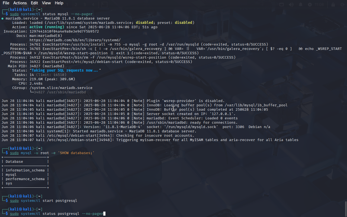The height and width of the screenshot is (217, 347).
Task: Click the green status dot before mariadb.service
Action: 2,18
